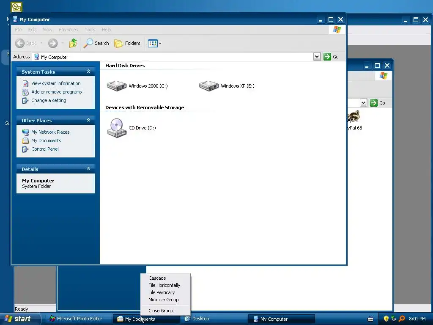The width and height of the screenshot is (433, 325).
Task: Click the Desktop taskbar button
Action: click(x=214, y=319)
